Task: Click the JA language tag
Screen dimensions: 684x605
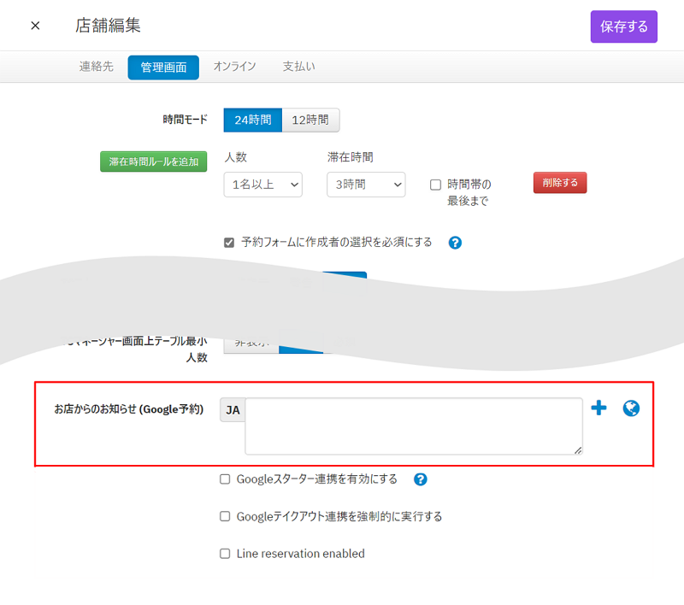Action: [x=233, y=410]
